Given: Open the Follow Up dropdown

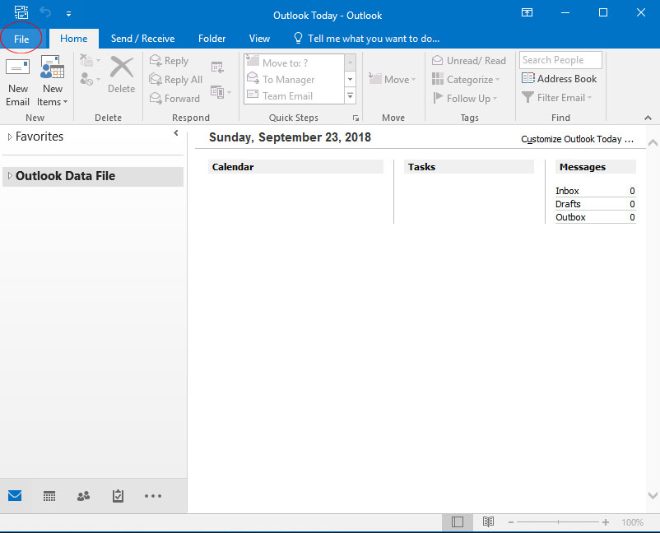Looking at the screenshot, I should point(465,99).
